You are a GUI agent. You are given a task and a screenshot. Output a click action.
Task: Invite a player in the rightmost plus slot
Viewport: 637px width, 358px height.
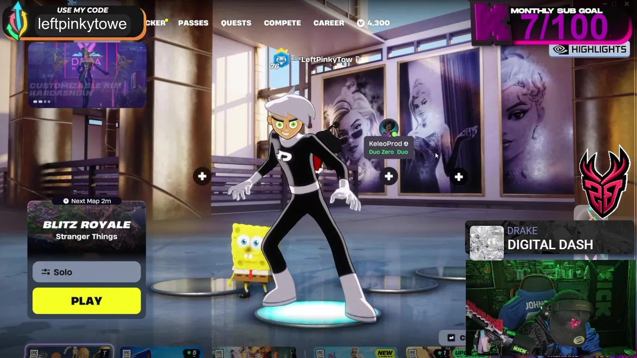(x=458, y=177)
